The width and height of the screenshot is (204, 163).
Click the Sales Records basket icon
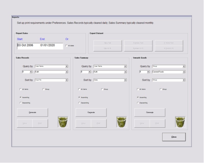pos(63,122)
